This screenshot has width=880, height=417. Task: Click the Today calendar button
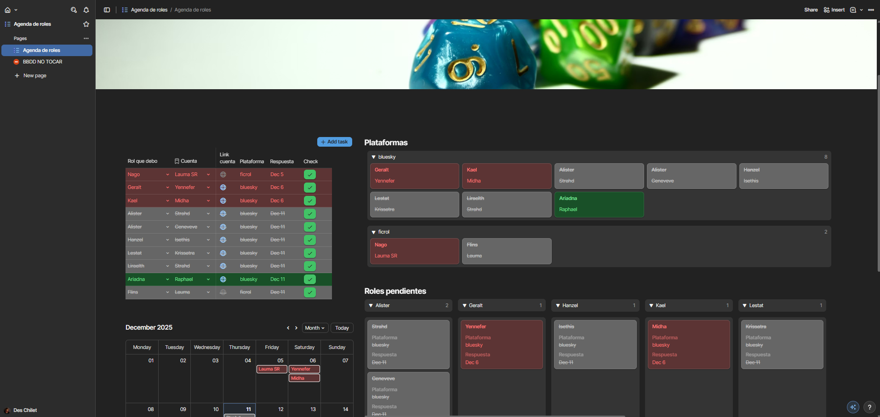coord(342,328)
